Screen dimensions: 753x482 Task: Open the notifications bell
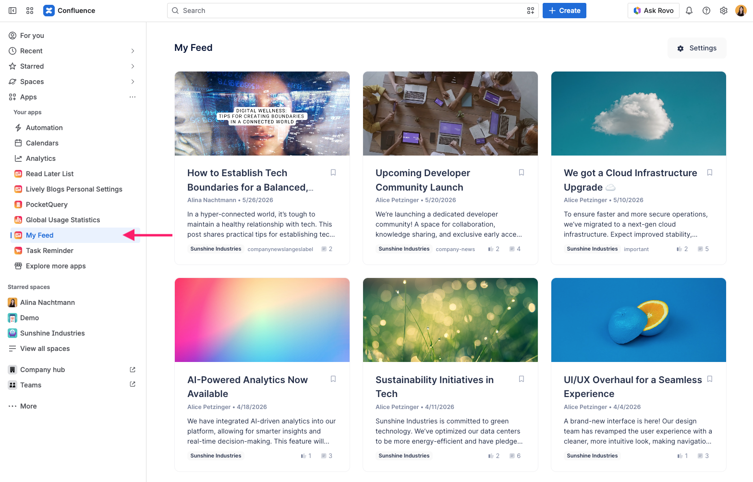pos(689,11)
